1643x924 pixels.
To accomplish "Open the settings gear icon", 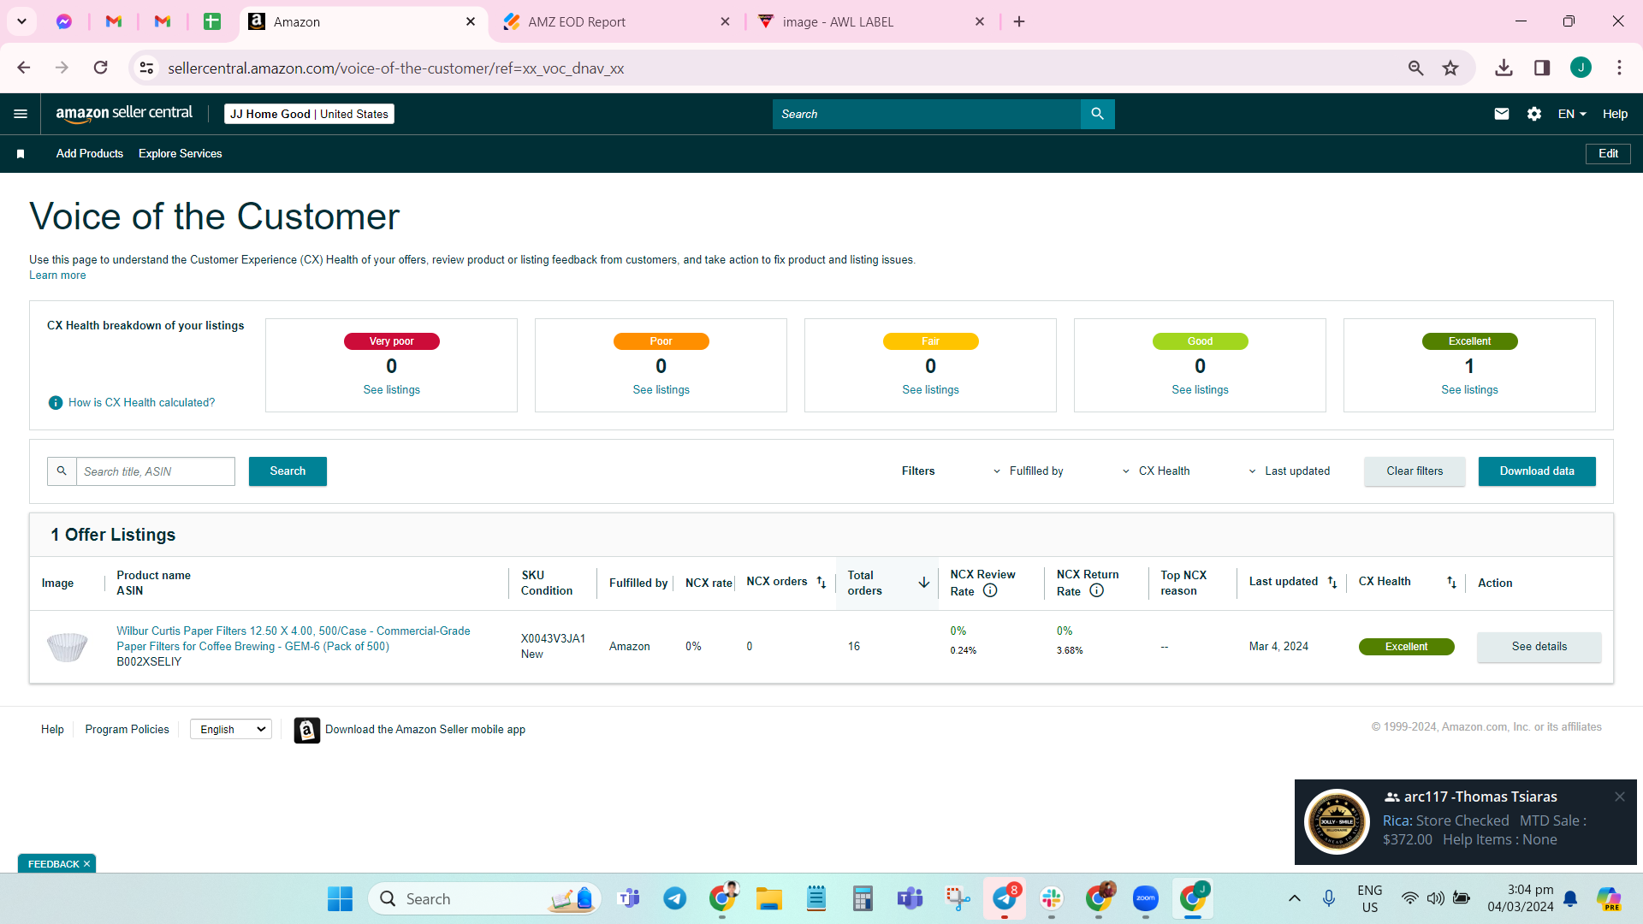I will 1534,114.
